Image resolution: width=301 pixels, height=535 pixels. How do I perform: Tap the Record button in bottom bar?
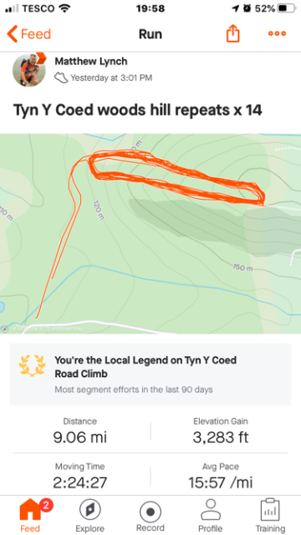pos(150,512)
